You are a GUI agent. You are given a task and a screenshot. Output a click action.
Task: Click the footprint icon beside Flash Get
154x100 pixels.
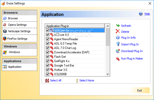click(52, 57)
